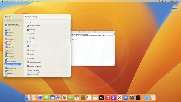This screenshot has height=102, width=181.
Task: Open the View menu
Action: pos(26,1)
